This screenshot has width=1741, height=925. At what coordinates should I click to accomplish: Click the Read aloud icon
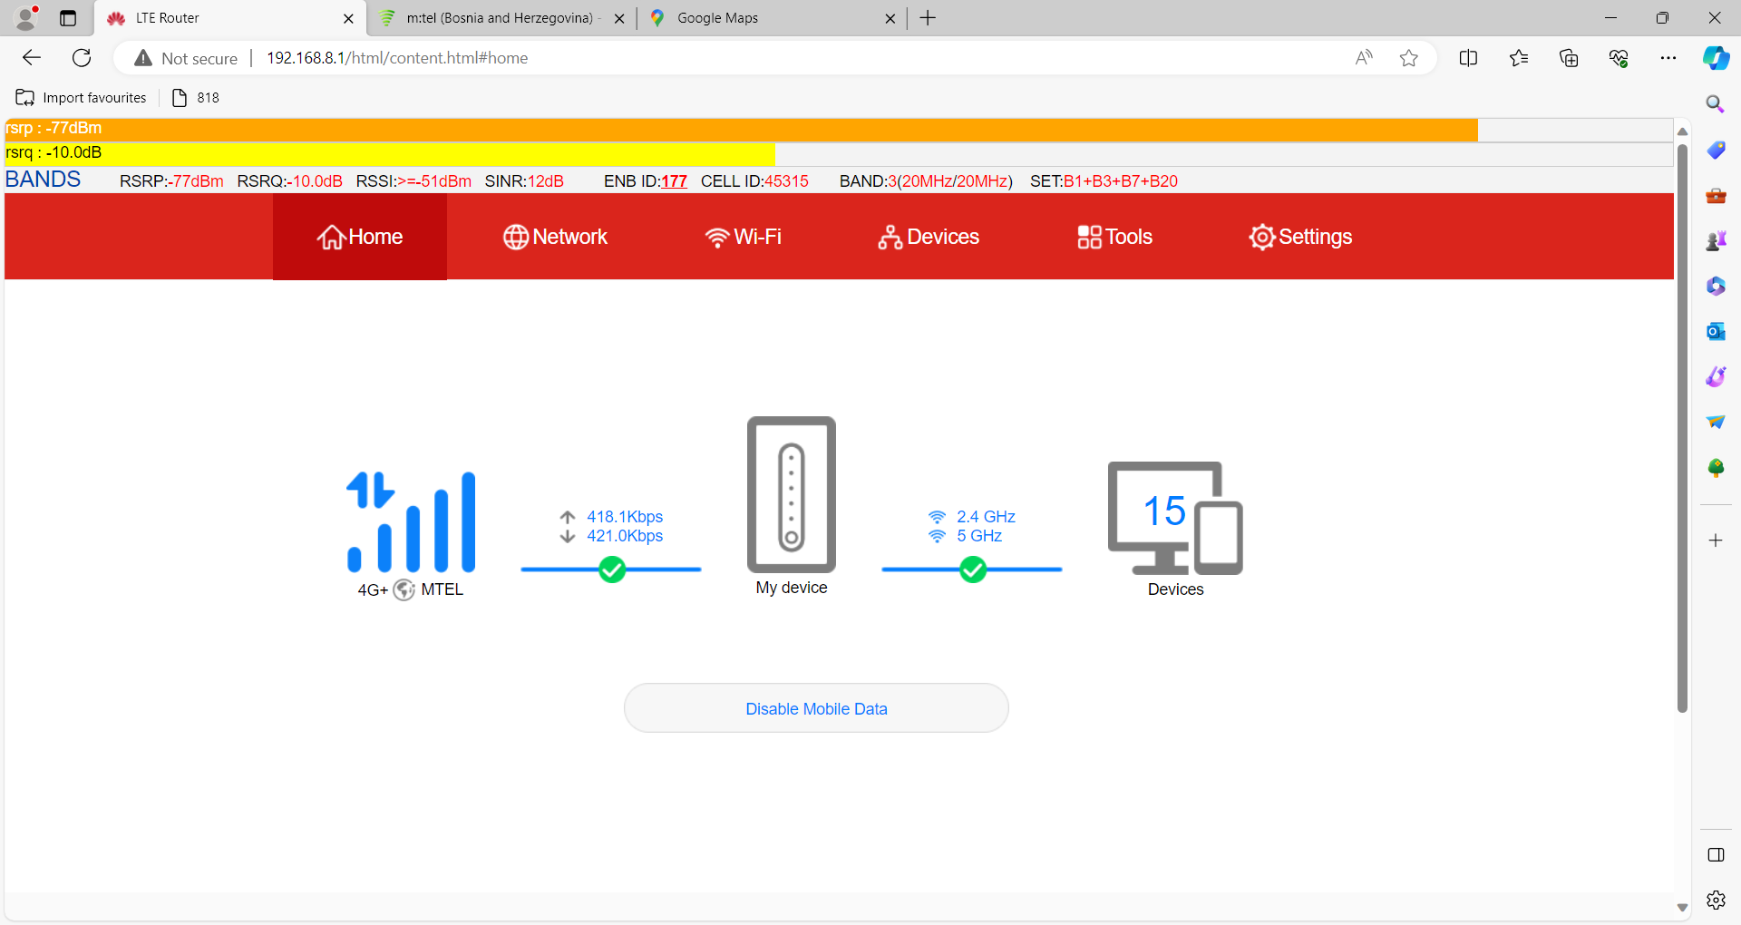[x=1364, y=58]
